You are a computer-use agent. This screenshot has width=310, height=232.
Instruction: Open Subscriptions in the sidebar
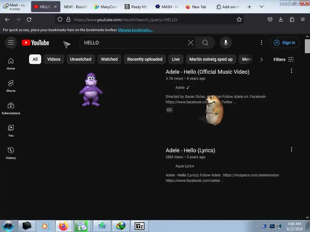[x=11, y=108]
